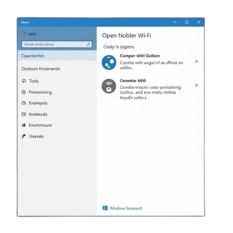Open the Uevvals sidebar item
Viewport: 233px width, 233px height.
[x=36, y=136]
